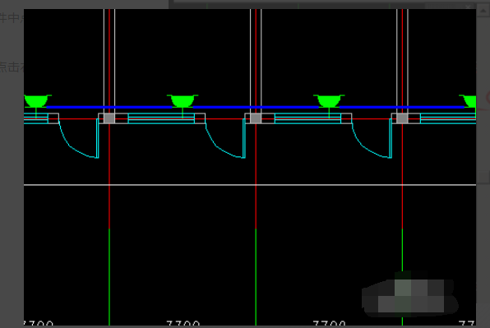Screen dimensions: 490x328
Task: Select the blue pipe segment crossing the rightmost axis
Action: 402,107
